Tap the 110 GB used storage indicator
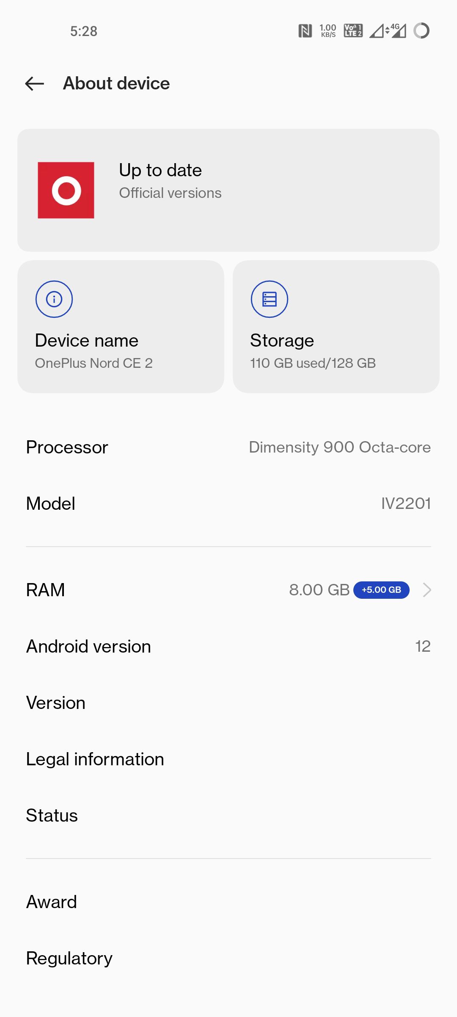 coord(313,363)
